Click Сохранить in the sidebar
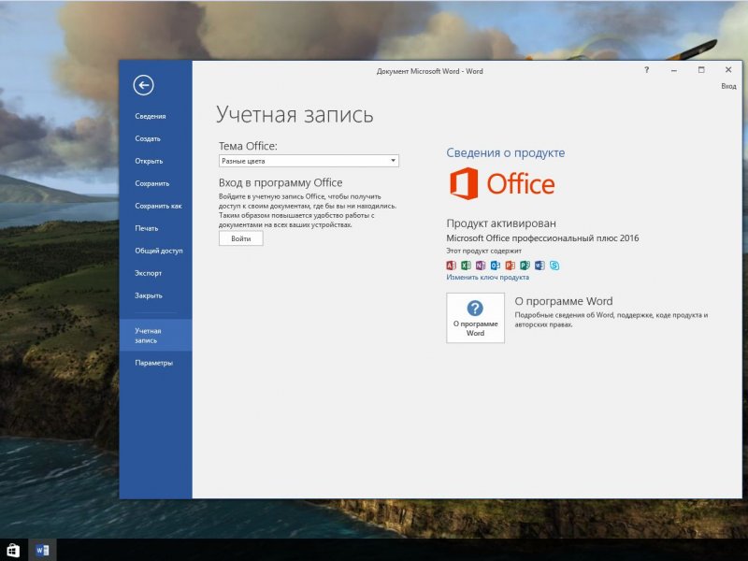This screenshot has height=561, width=748. [x=152, y=183]
